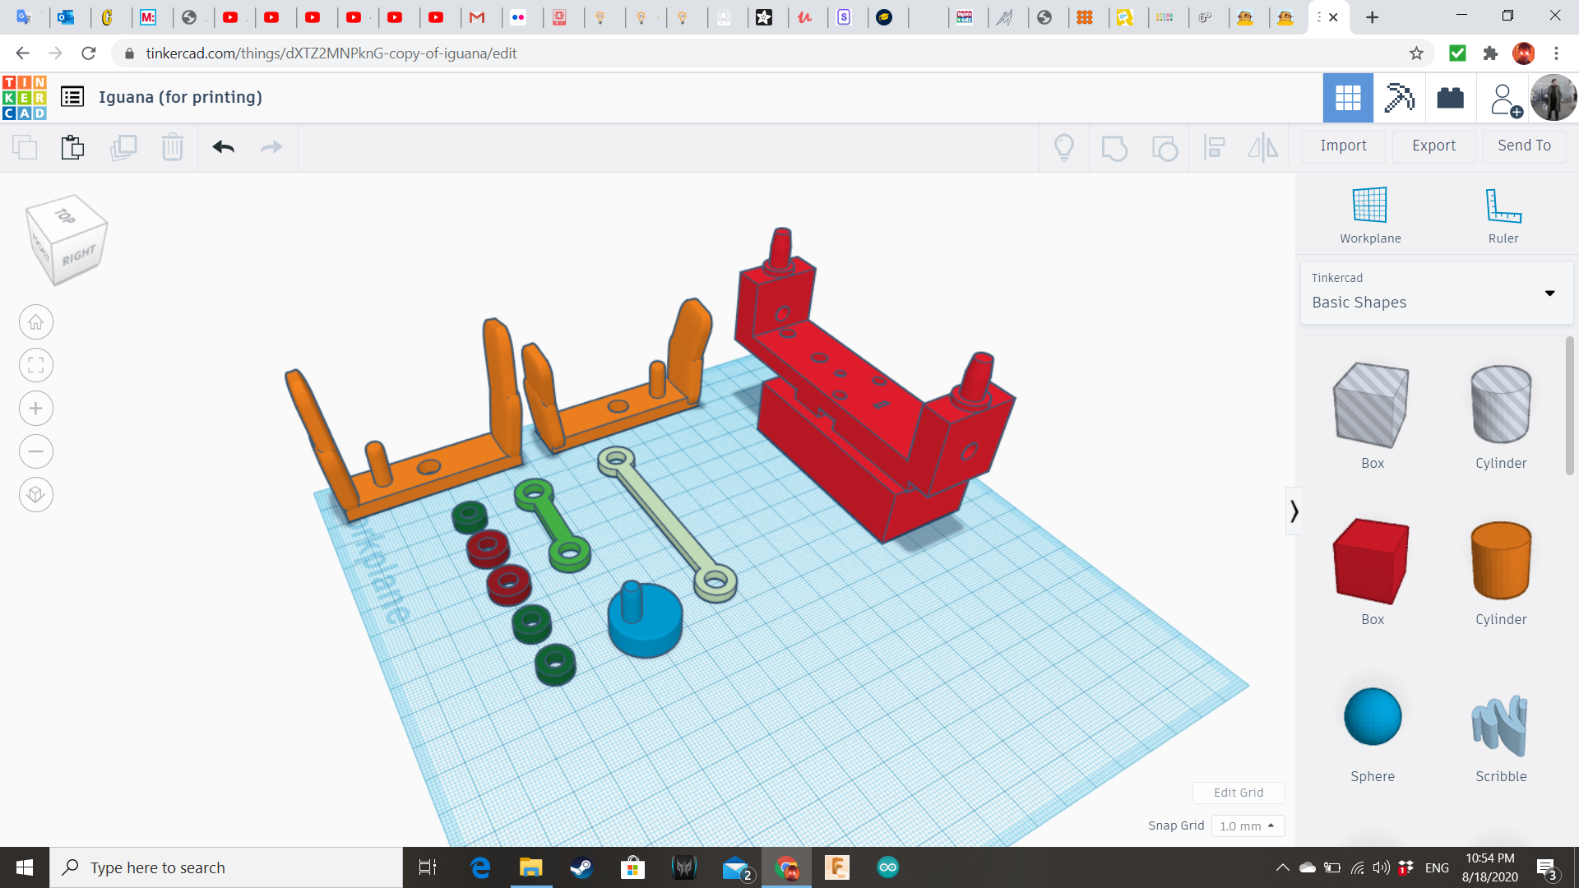Click the Zoom in plus icon
The width and height of the screenshot is (1579, 888).
click(36, 409)
